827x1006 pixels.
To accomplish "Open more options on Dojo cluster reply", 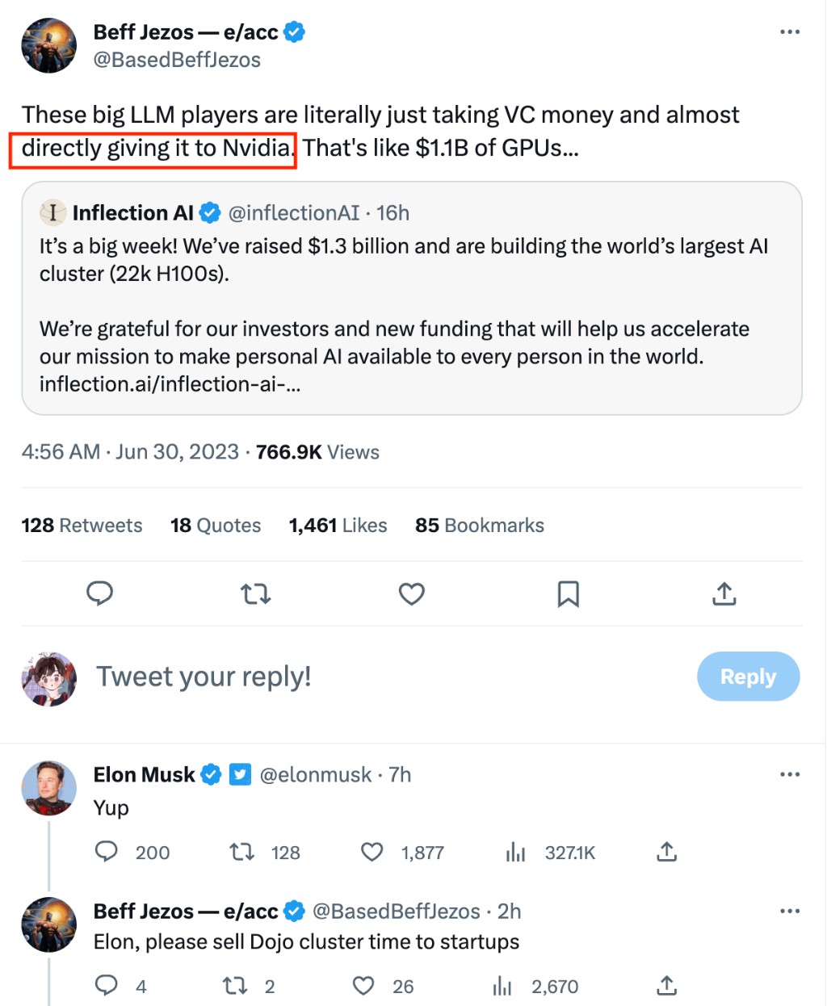I will 789,911.
